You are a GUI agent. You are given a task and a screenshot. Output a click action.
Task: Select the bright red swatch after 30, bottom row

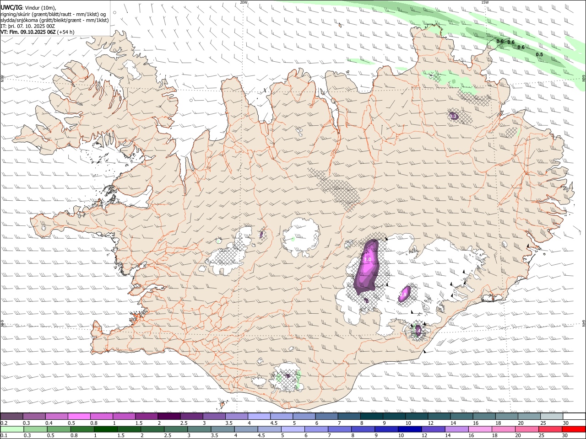pyautogui.click(x=574, y=429)
